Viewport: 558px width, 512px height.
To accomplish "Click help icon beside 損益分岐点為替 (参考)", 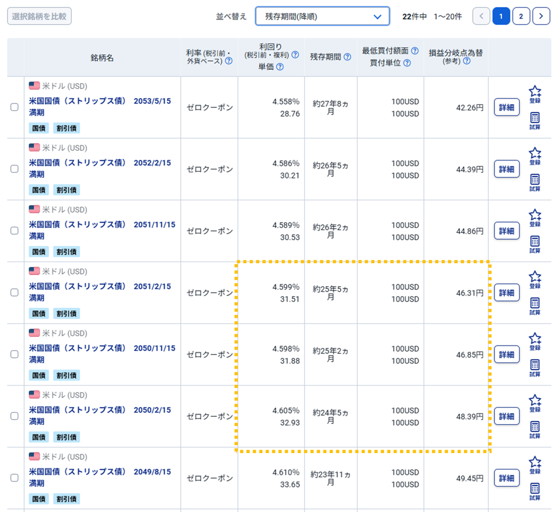I will pos(466,61).
